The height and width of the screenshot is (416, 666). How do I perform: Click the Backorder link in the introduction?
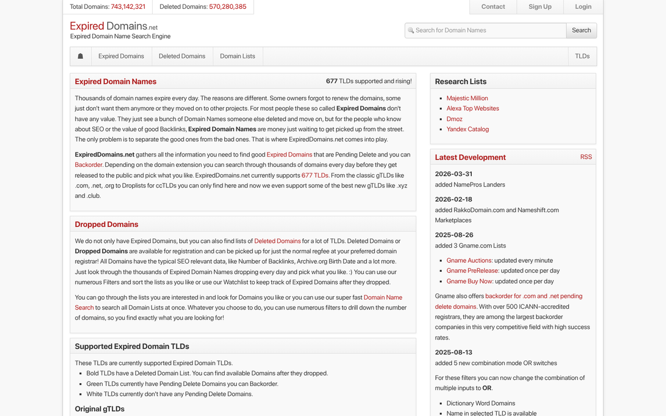88,165
